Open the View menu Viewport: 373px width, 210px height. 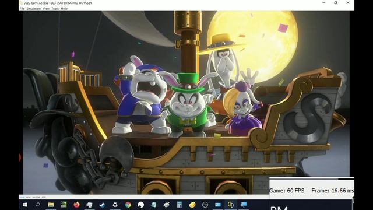tap(46, 9)
